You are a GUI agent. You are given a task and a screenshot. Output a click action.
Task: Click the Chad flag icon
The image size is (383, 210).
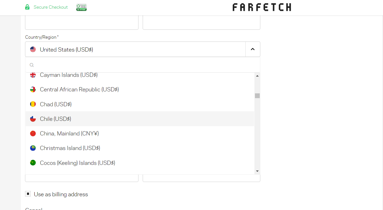33,104
